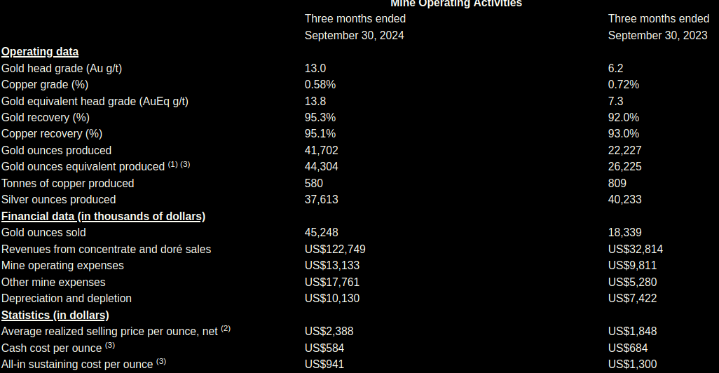Click the Mine Operating Activities table title
Screen dimensions: 719x373
coord(456,4)
